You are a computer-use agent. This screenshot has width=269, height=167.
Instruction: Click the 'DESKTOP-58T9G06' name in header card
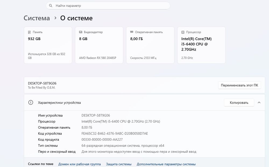(42, 83)
